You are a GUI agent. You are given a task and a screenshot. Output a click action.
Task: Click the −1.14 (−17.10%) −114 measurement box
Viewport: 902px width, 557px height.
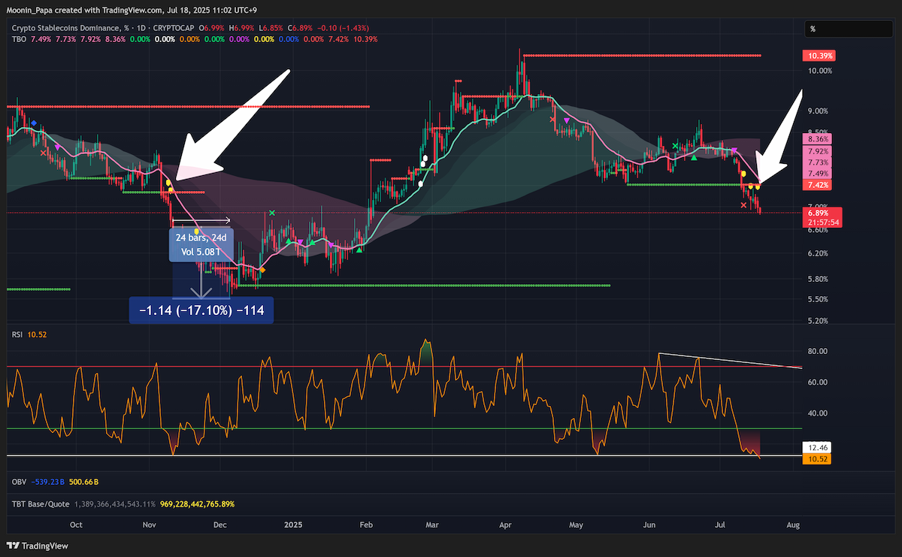pyautogui.click(x=201, y=310)
